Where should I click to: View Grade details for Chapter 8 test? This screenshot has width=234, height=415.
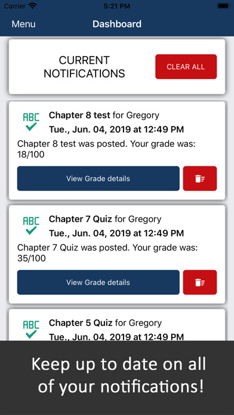click(x=98, y=178)
